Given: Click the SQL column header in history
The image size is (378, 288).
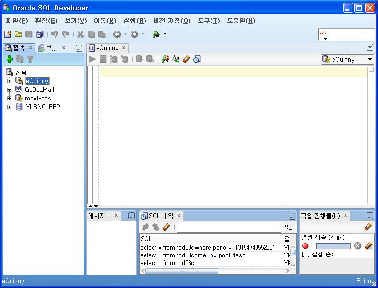Looking at the screenshot, I should tap(211, 239).
